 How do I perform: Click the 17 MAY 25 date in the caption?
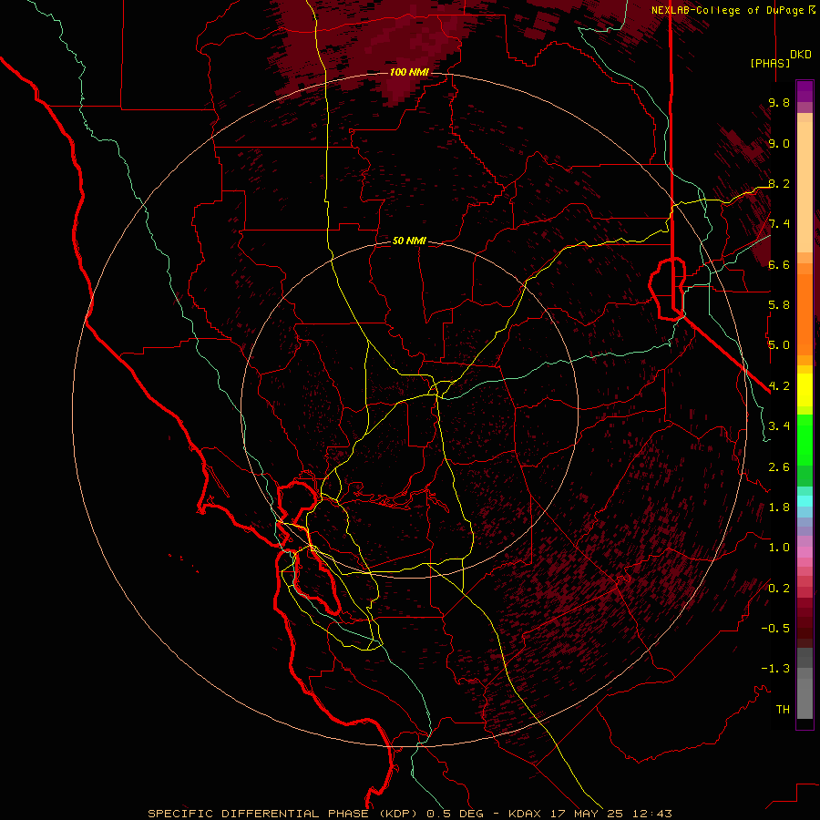point(588,814)
